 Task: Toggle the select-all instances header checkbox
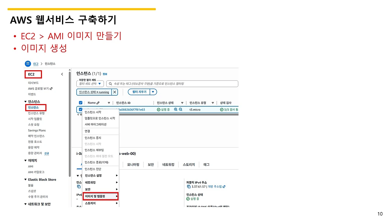(81, 103)
